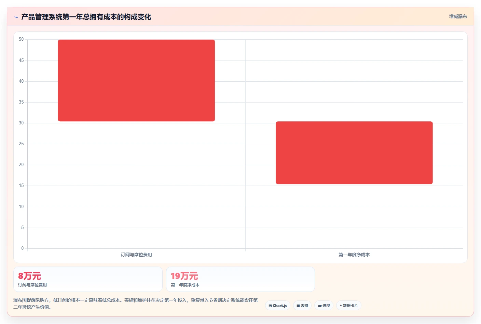Click the y-axis value 25
Image resolution: width=481 pixels, height=324 pixels.
point(21,144)
